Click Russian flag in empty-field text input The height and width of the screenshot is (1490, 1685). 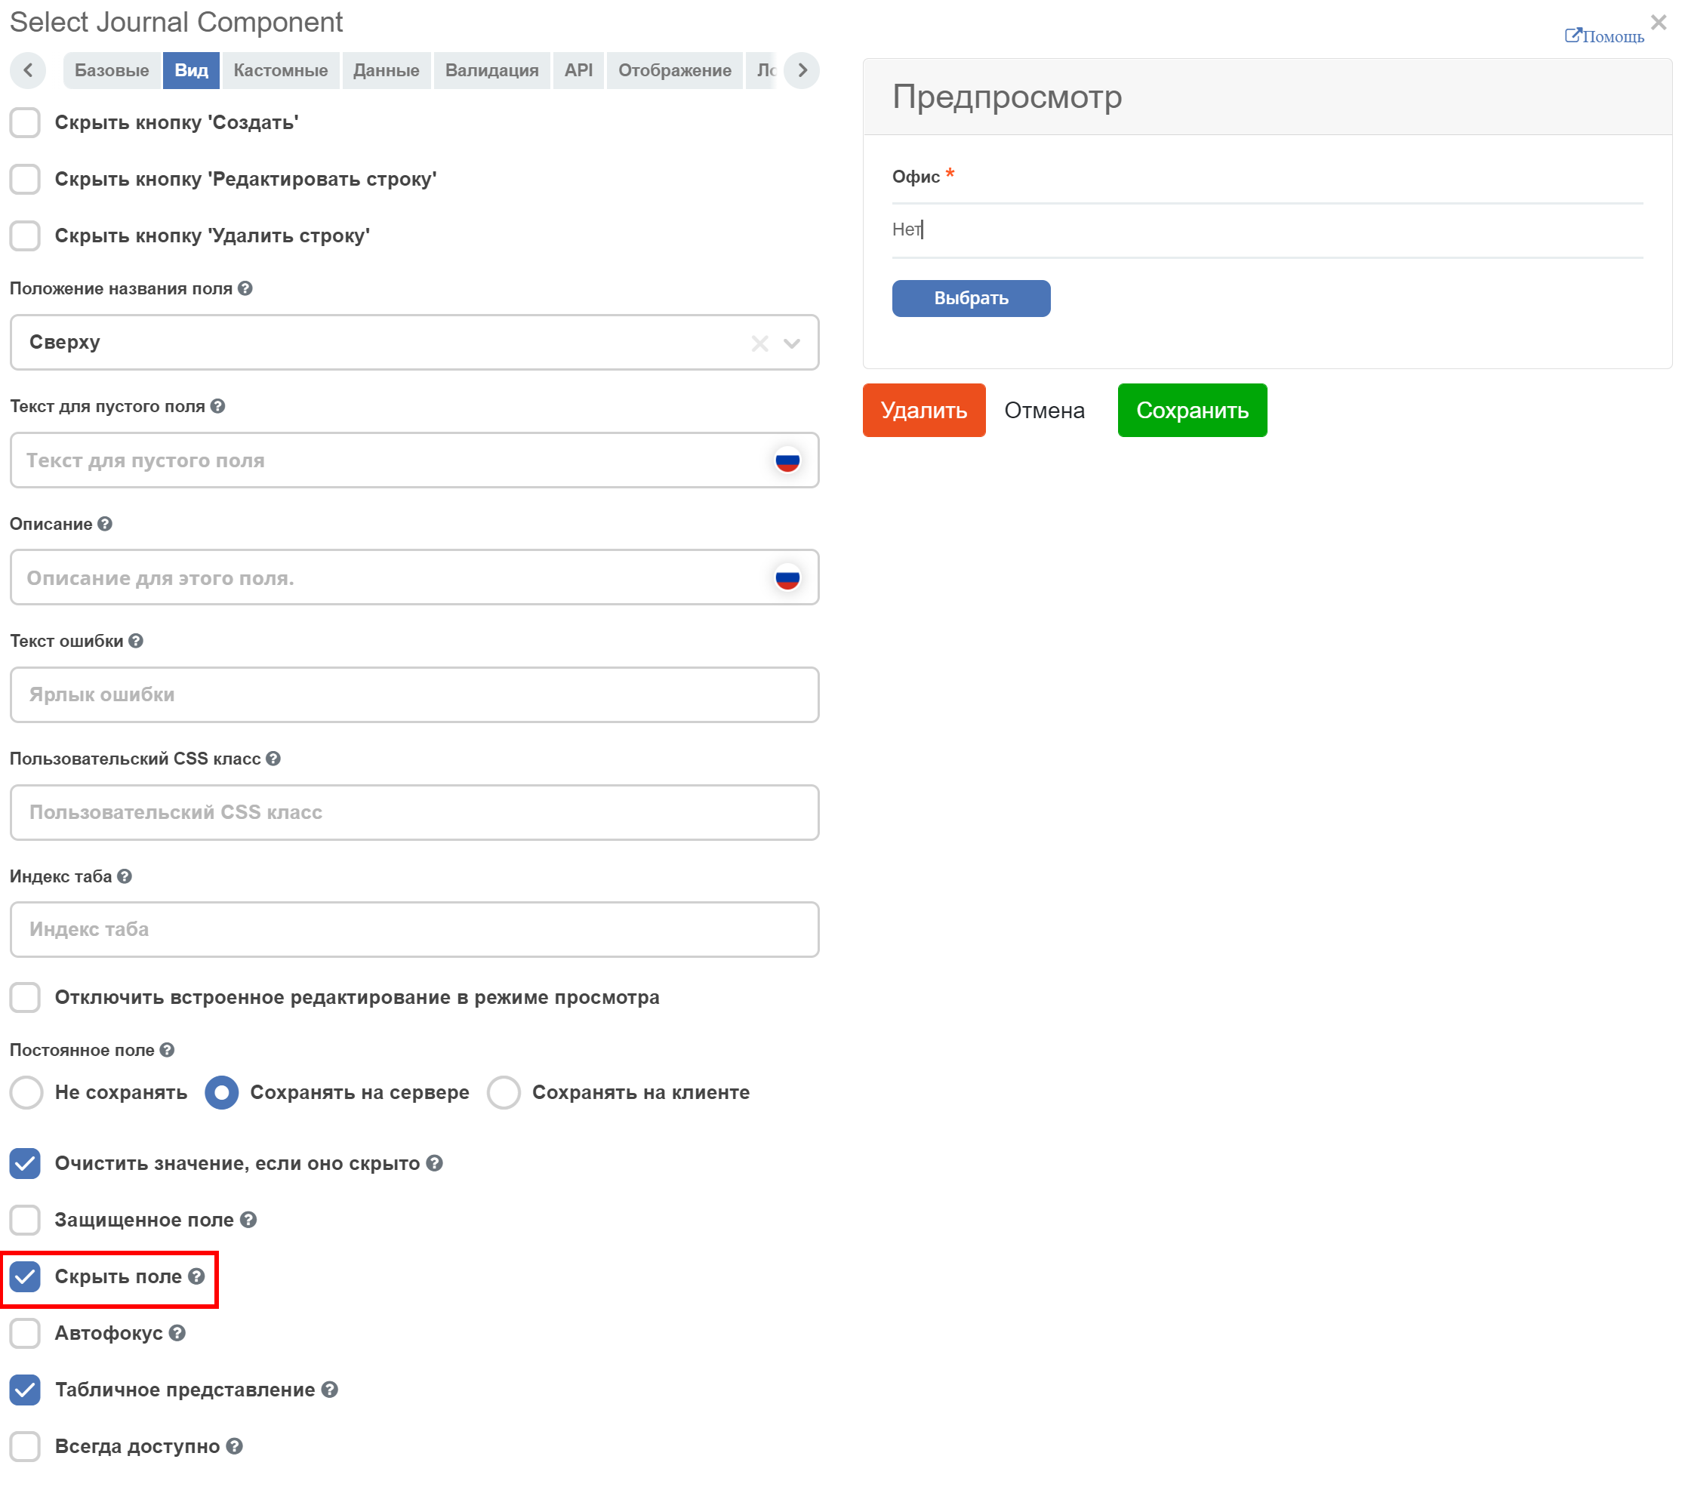coord(787,460)
